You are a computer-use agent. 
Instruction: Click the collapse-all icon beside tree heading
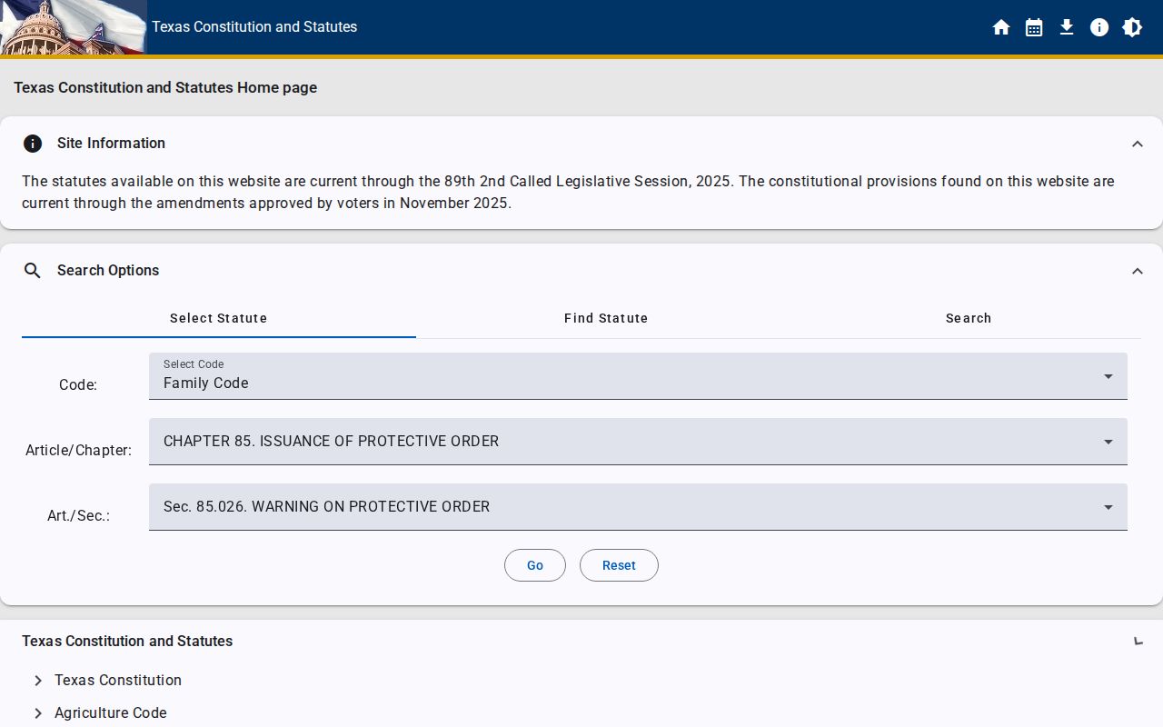pyautogui.click(x=1138, y=642)
